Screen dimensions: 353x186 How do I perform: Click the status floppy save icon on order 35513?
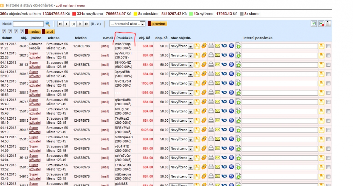(197, 120)
